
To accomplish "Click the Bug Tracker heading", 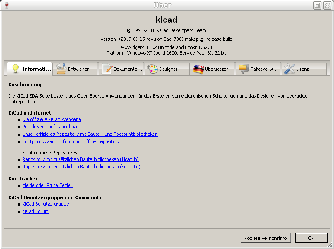I will tap(23, 179).
